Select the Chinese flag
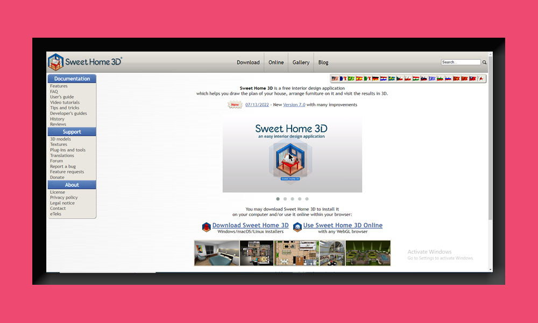Screen dimensions: 538x323 tap(464, 79)
